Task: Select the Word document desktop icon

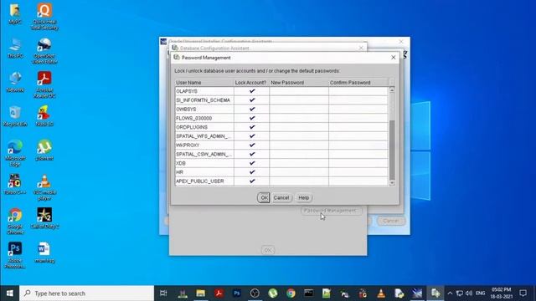Action: pyautogui.click(x=44, y=253)
